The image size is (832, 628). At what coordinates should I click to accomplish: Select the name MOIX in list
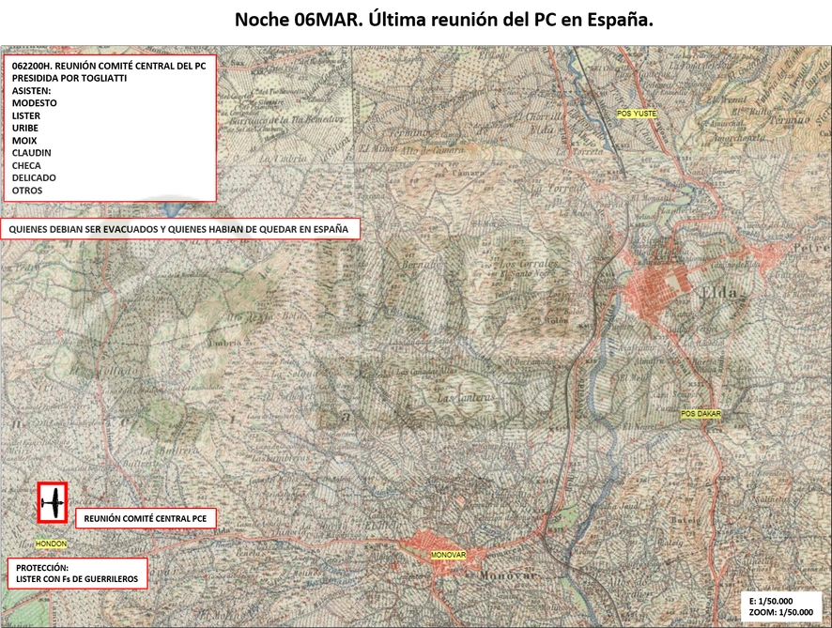tap(24, 141)
